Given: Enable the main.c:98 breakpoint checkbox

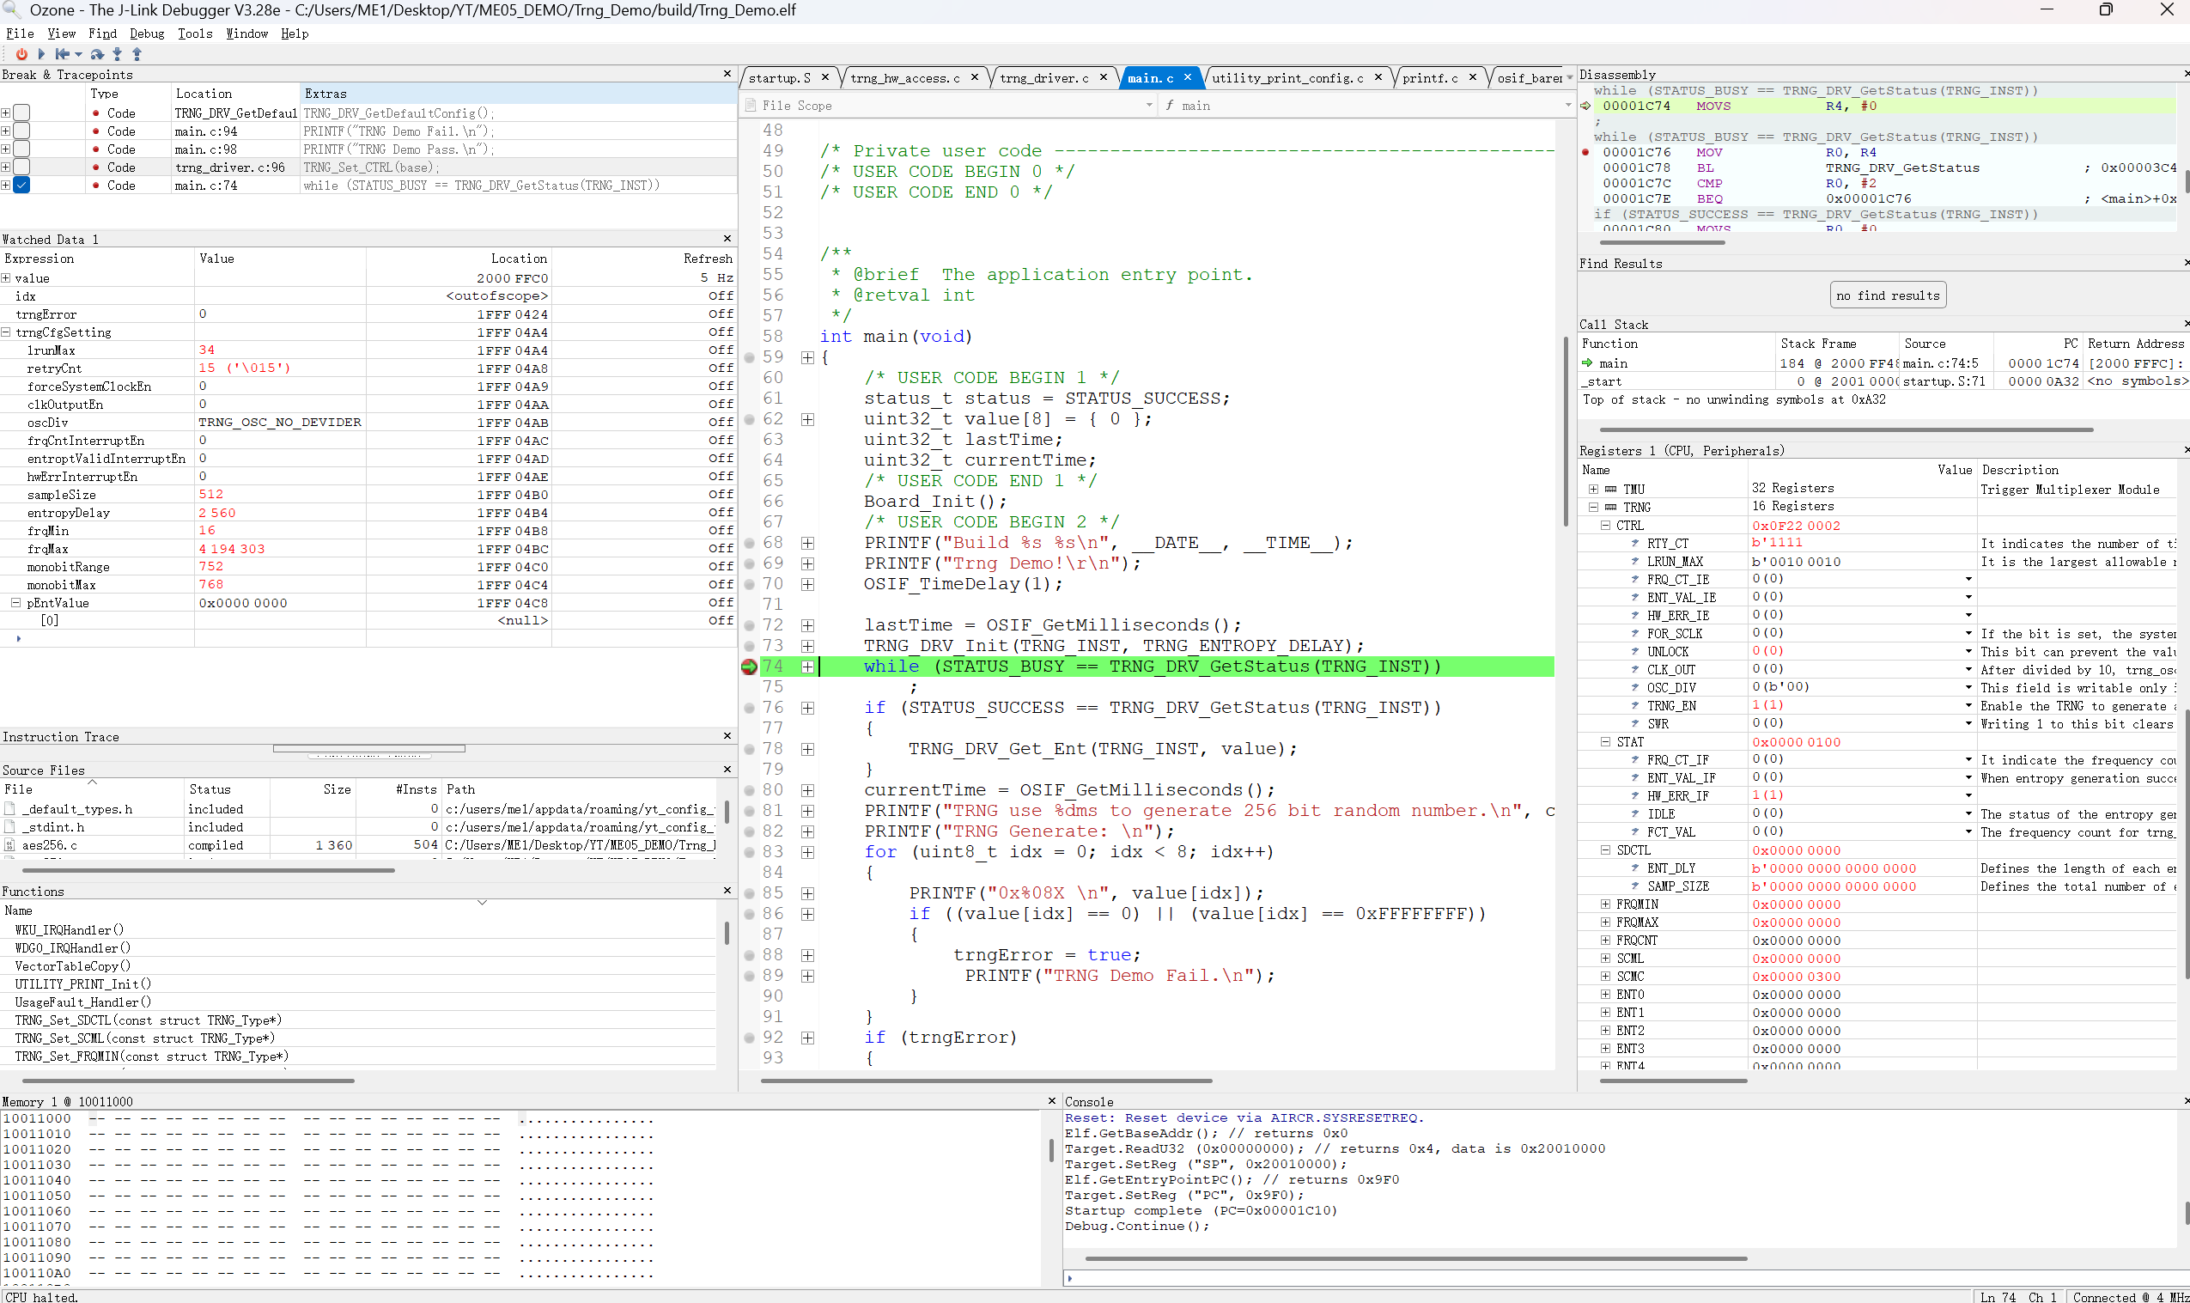Looking at the screenshot, I should coord(22,149).
